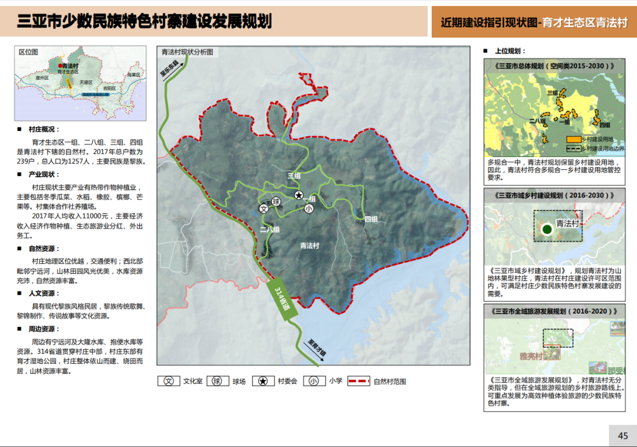Screen dimensions: 637x447
Task: Open the 《三亚市总体规划》 planning link
Action: (x=553, y=66)
